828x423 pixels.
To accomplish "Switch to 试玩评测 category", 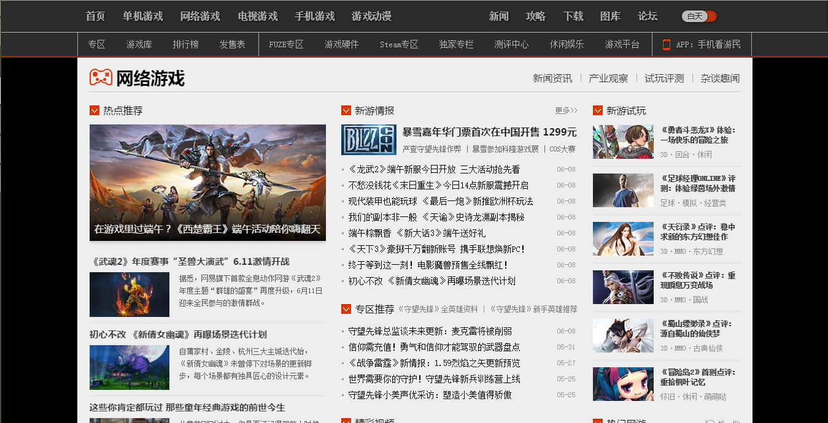I will tap(664, 78).
